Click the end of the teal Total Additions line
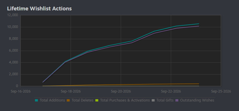This screenshot has width=239, height=111. point(199,24)
